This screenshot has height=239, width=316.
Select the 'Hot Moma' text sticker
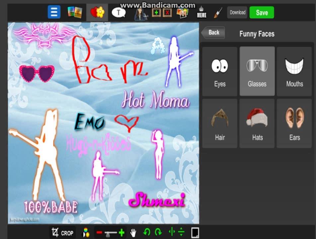tap(156, 100)
